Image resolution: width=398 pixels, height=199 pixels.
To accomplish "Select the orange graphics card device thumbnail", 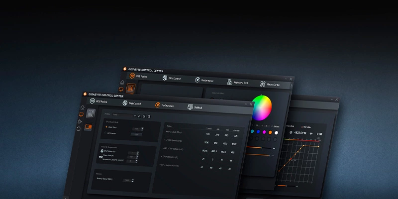I will coord(89,126).
